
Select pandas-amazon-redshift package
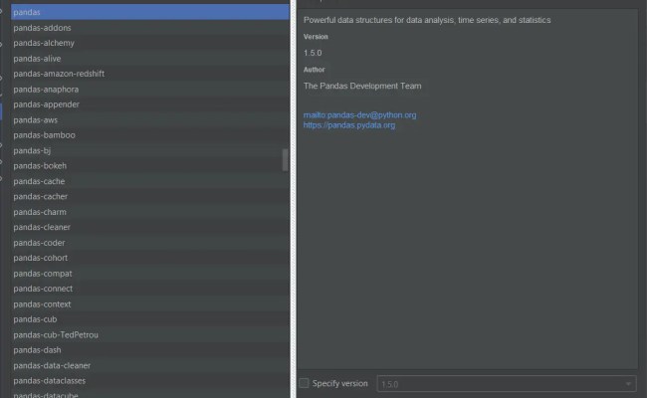[x=149, y=74]
